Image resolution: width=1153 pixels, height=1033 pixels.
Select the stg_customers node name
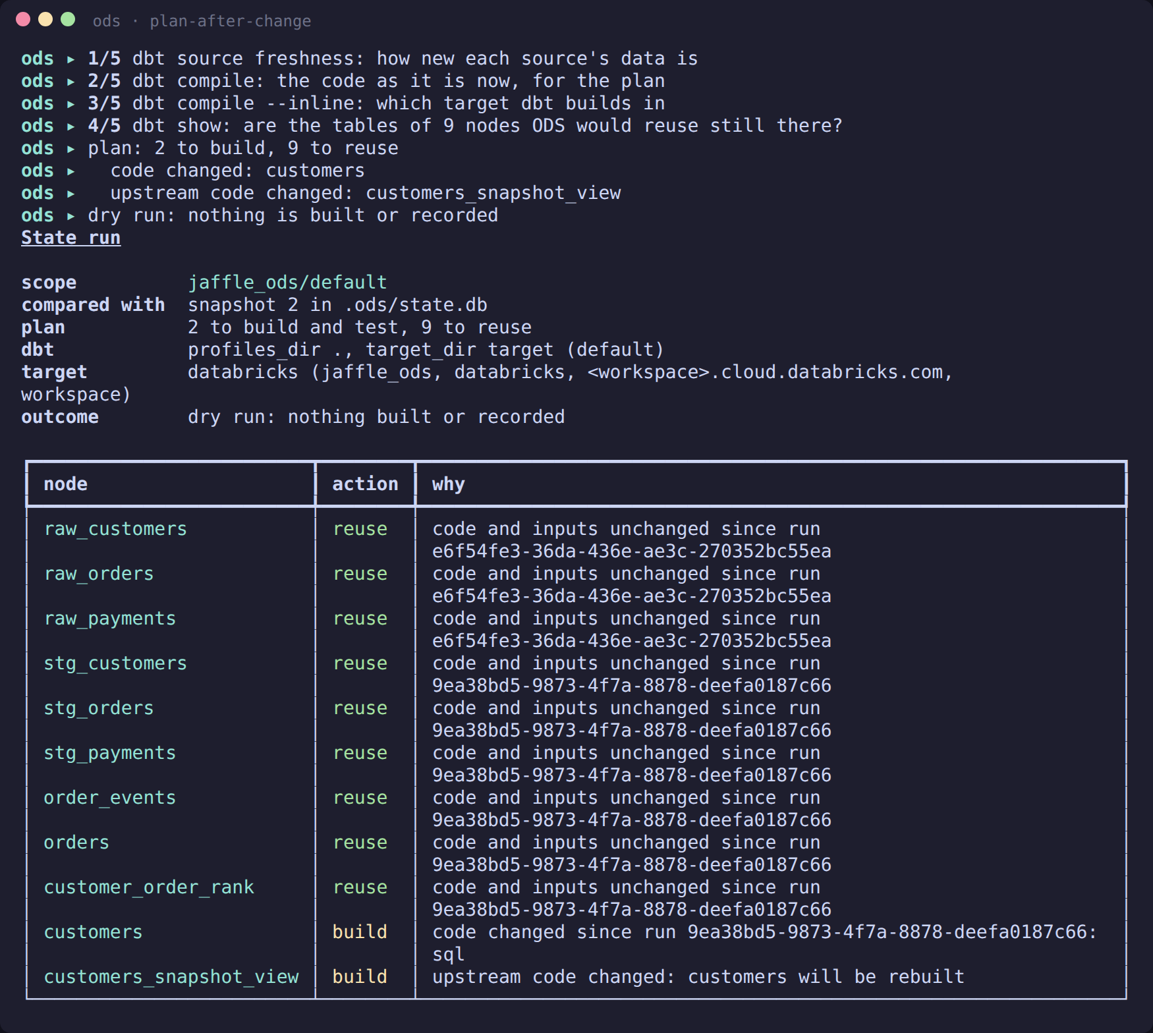click(x=115, y=663)
